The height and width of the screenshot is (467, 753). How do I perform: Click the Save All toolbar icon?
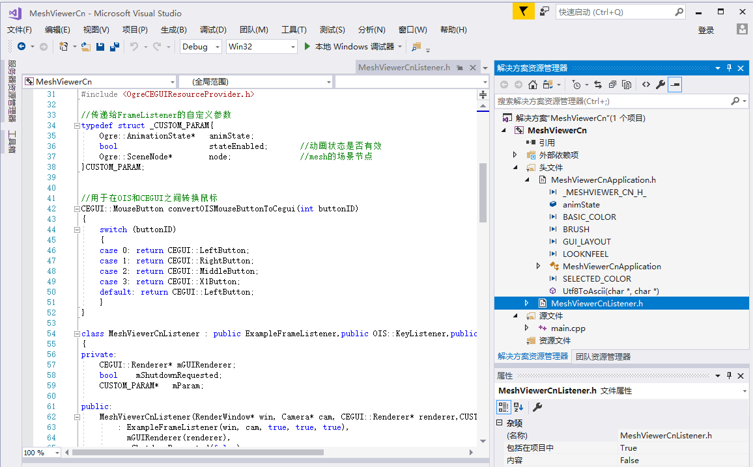click(115, 46)
